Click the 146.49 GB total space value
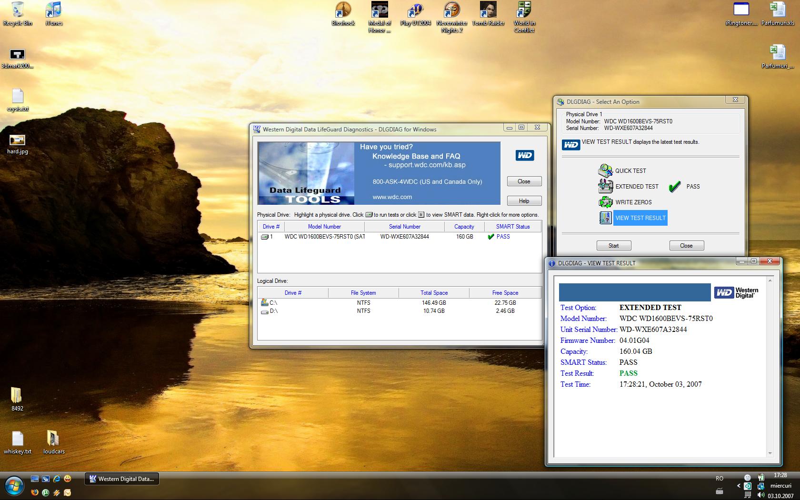 pos(434,303)
